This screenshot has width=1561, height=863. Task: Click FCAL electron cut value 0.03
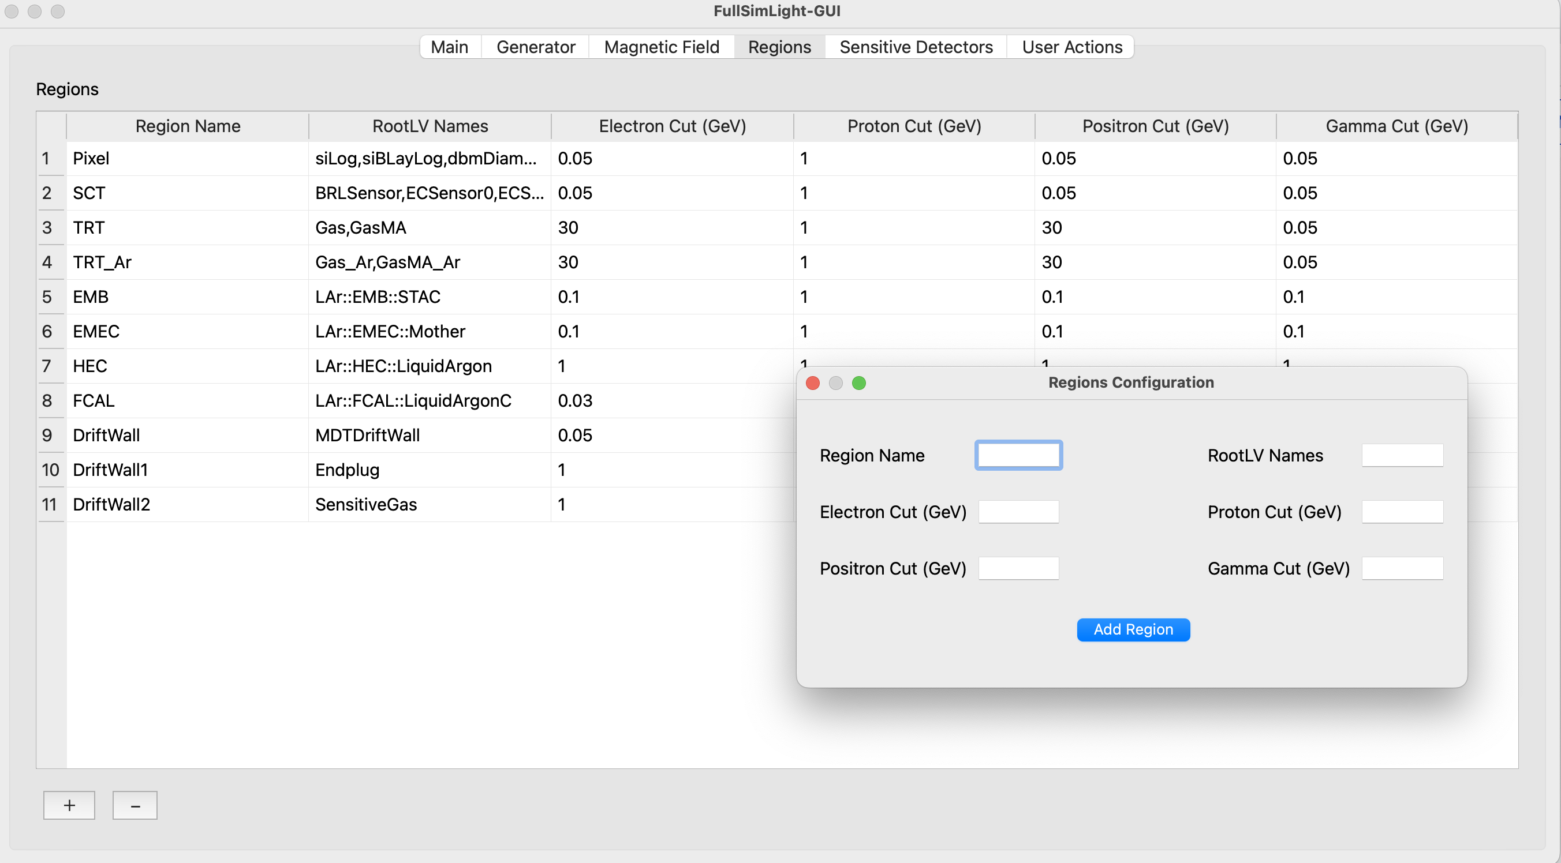(x=673, y=400)
